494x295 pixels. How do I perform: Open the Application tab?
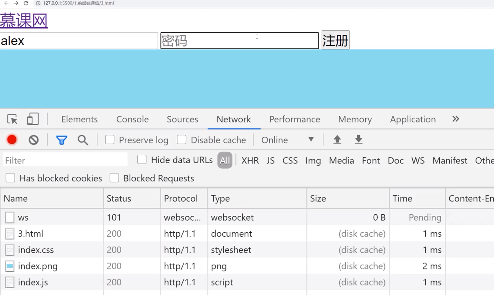[x=413, y=119]
